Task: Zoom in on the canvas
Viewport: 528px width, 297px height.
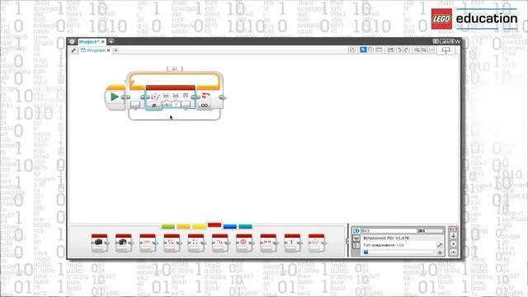Action: (424, 49)
